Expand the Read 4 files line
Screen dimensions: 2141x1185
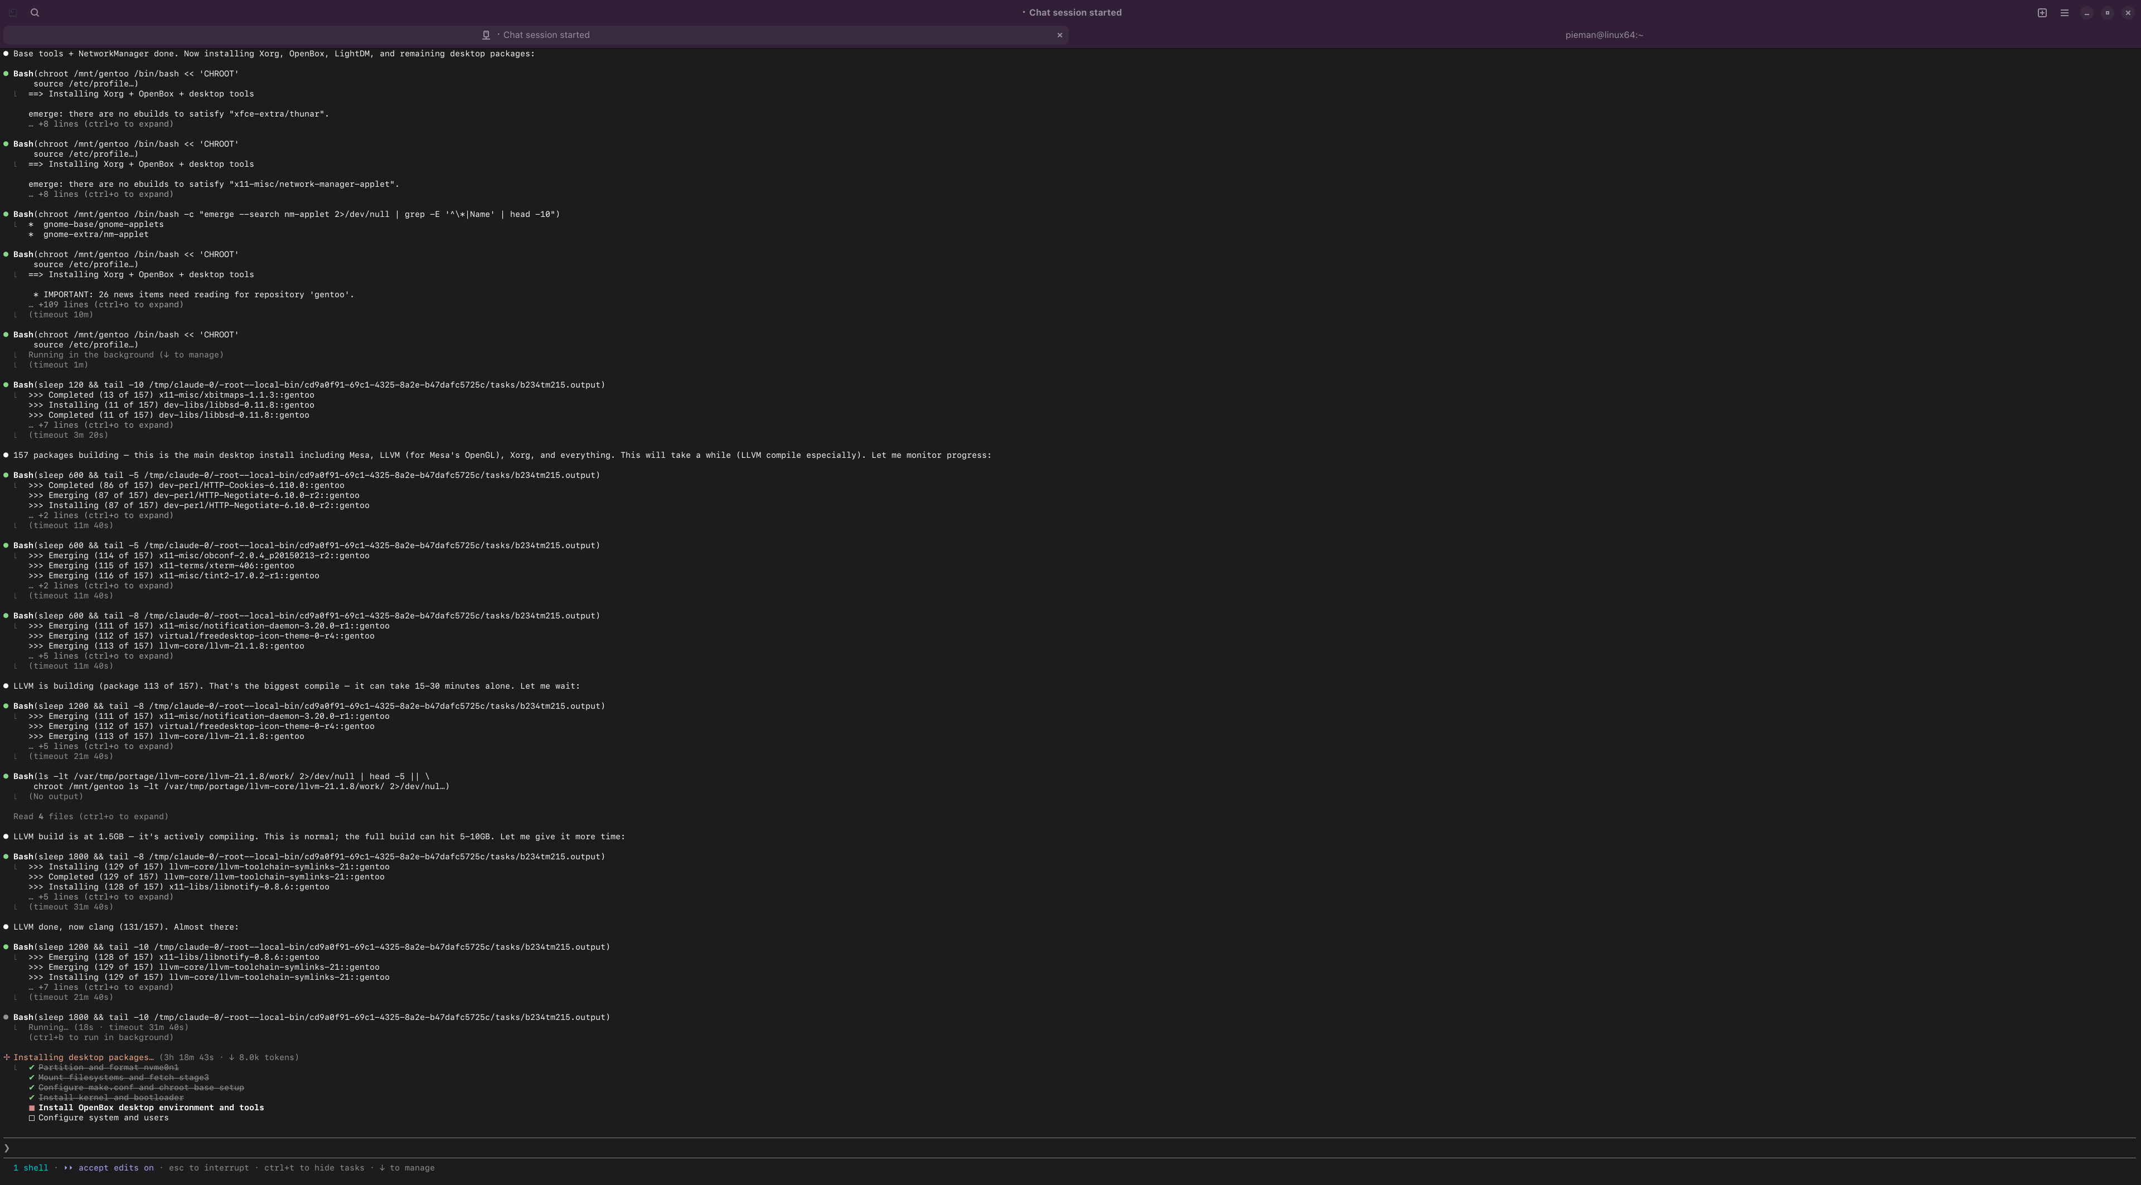tap(90, 817)
